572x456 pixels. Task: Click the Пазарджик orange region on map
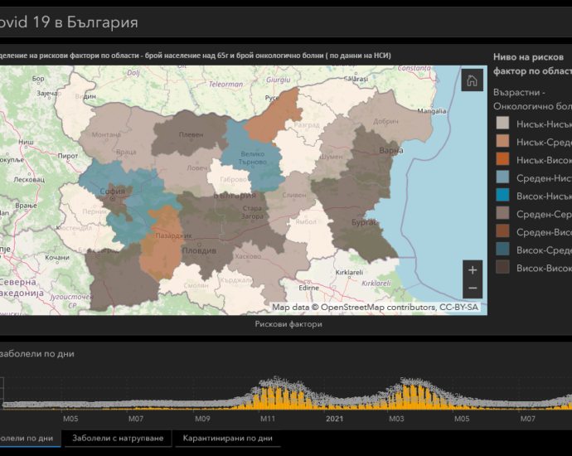(162, 245)
